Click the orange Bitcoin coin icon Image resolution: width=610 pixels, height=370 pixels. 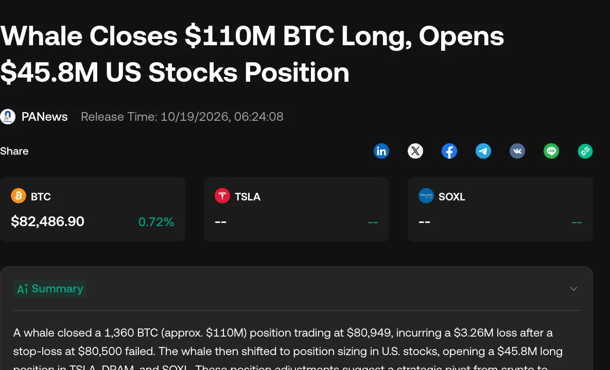[19, 196]
